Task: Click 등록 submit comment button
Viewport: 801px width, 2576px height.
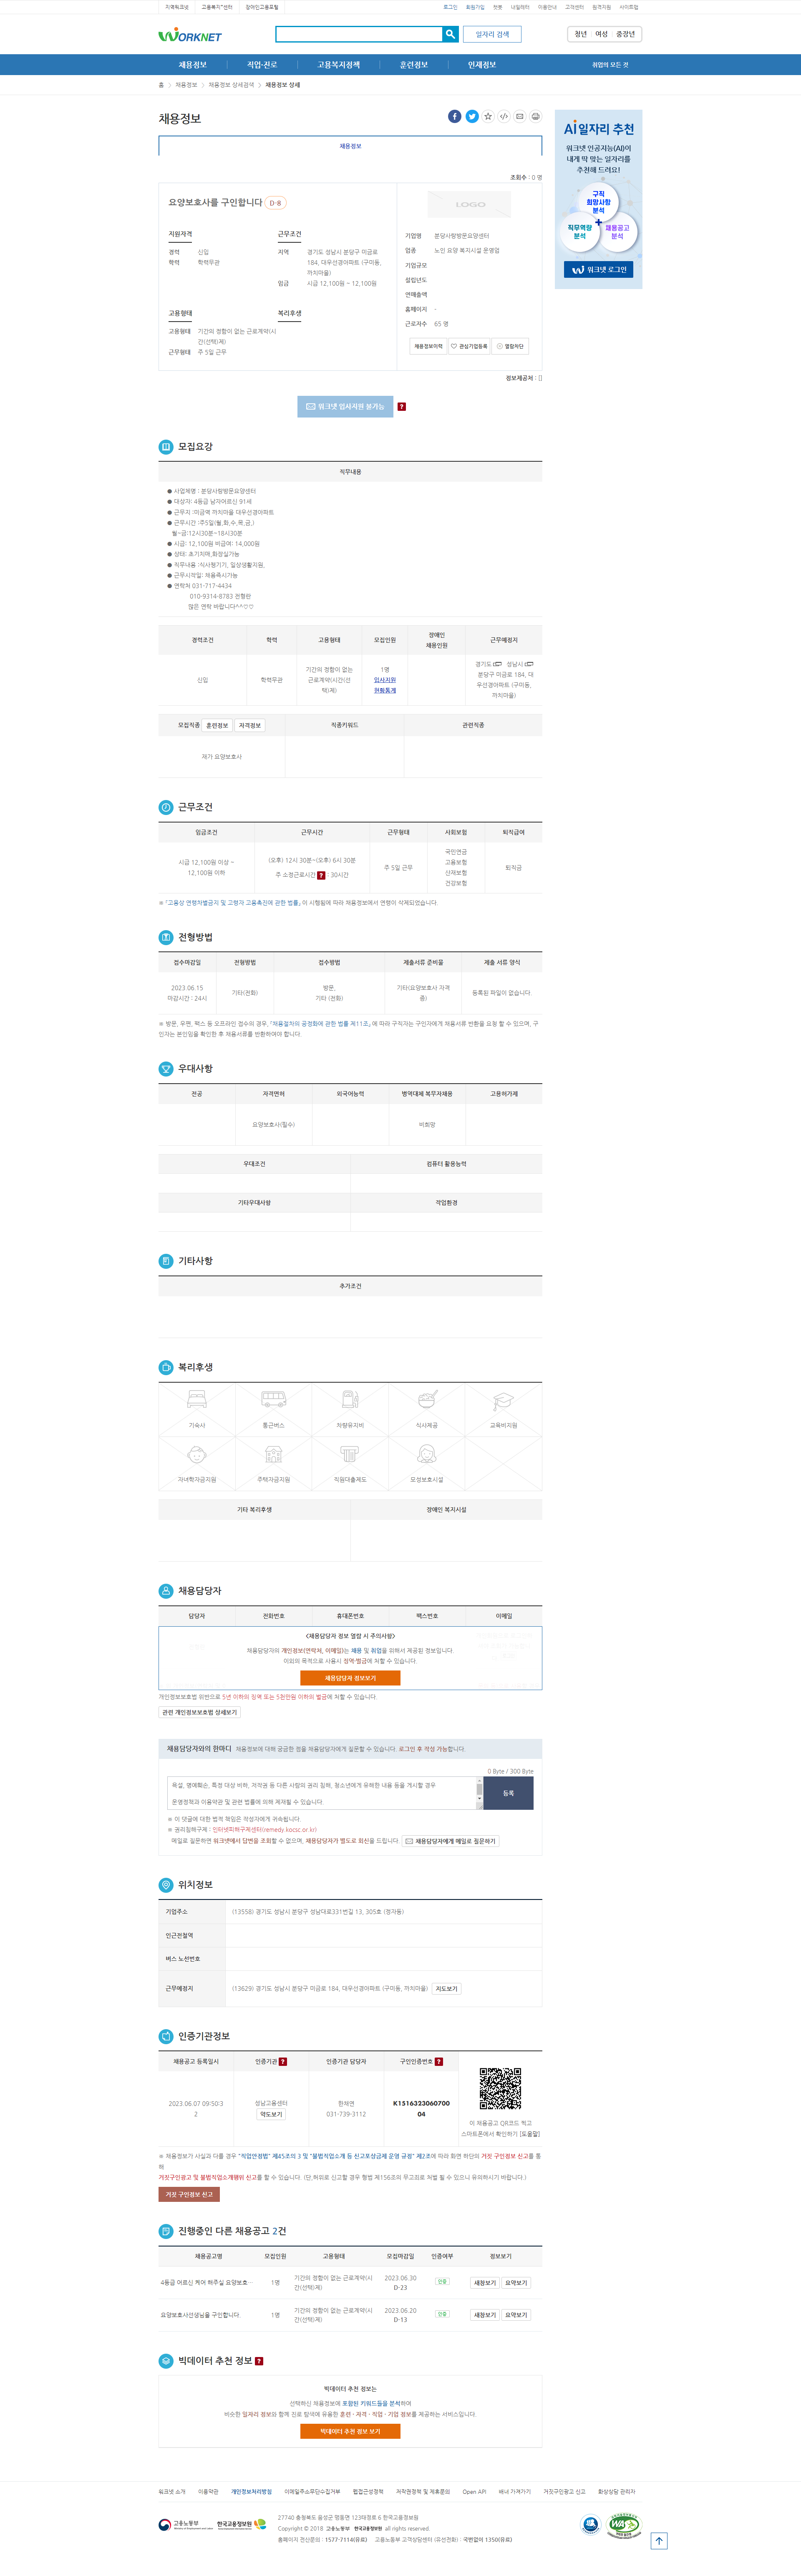Action: (508, 1794)
